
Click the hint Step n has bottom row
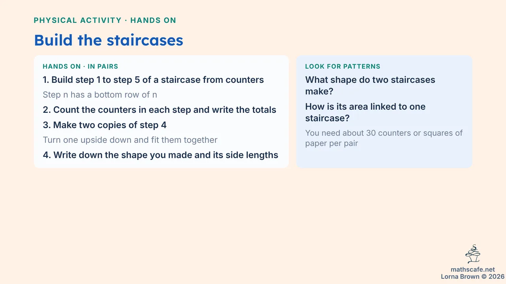[100, 95]
